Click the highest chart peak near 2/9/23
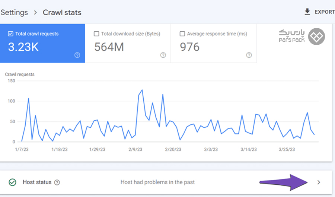335x197 pixels. pos(142,90)
